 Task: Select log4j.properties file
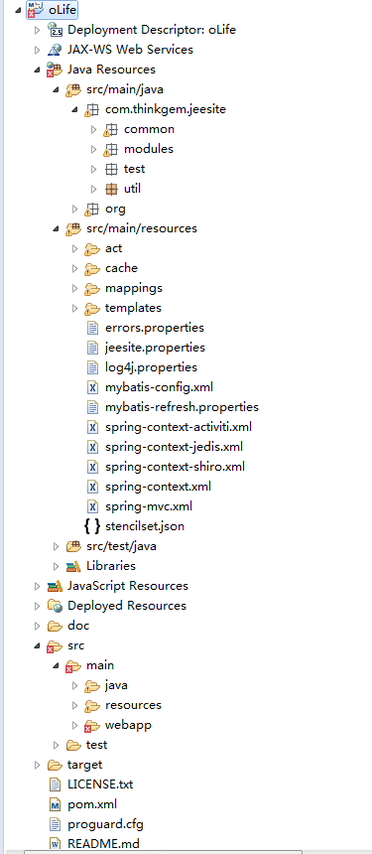151,367
